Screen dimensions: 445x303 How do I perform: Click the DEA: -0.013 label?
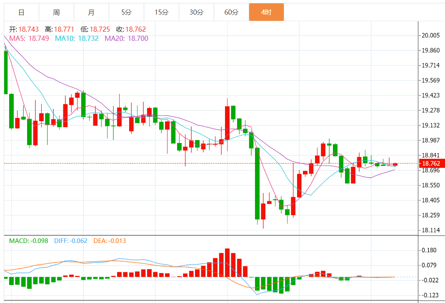[x=110, y=241]
